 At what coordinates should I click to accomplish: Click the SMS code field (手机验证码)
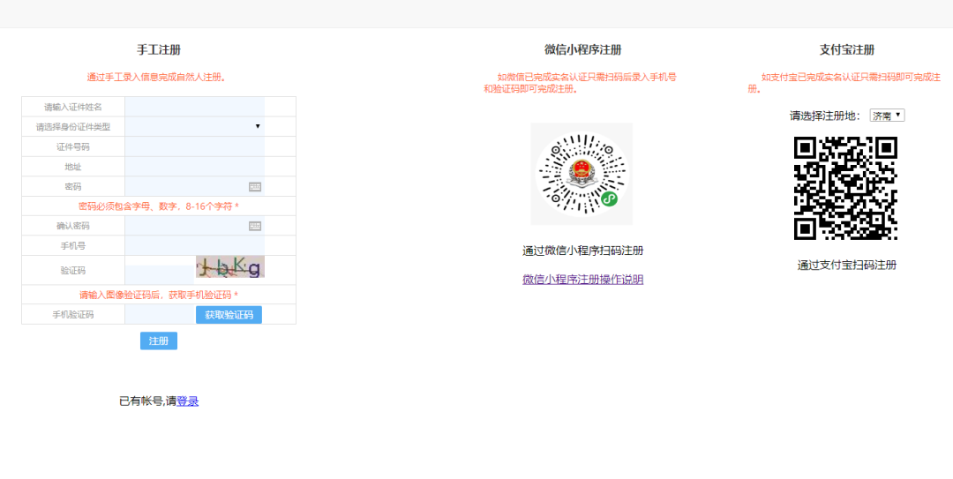pos(159,314)
